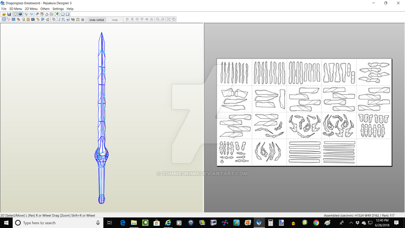This screenshot has width=405, height=228.
Task: Expand the system tray hidden icons chevron
Action: 351,223
